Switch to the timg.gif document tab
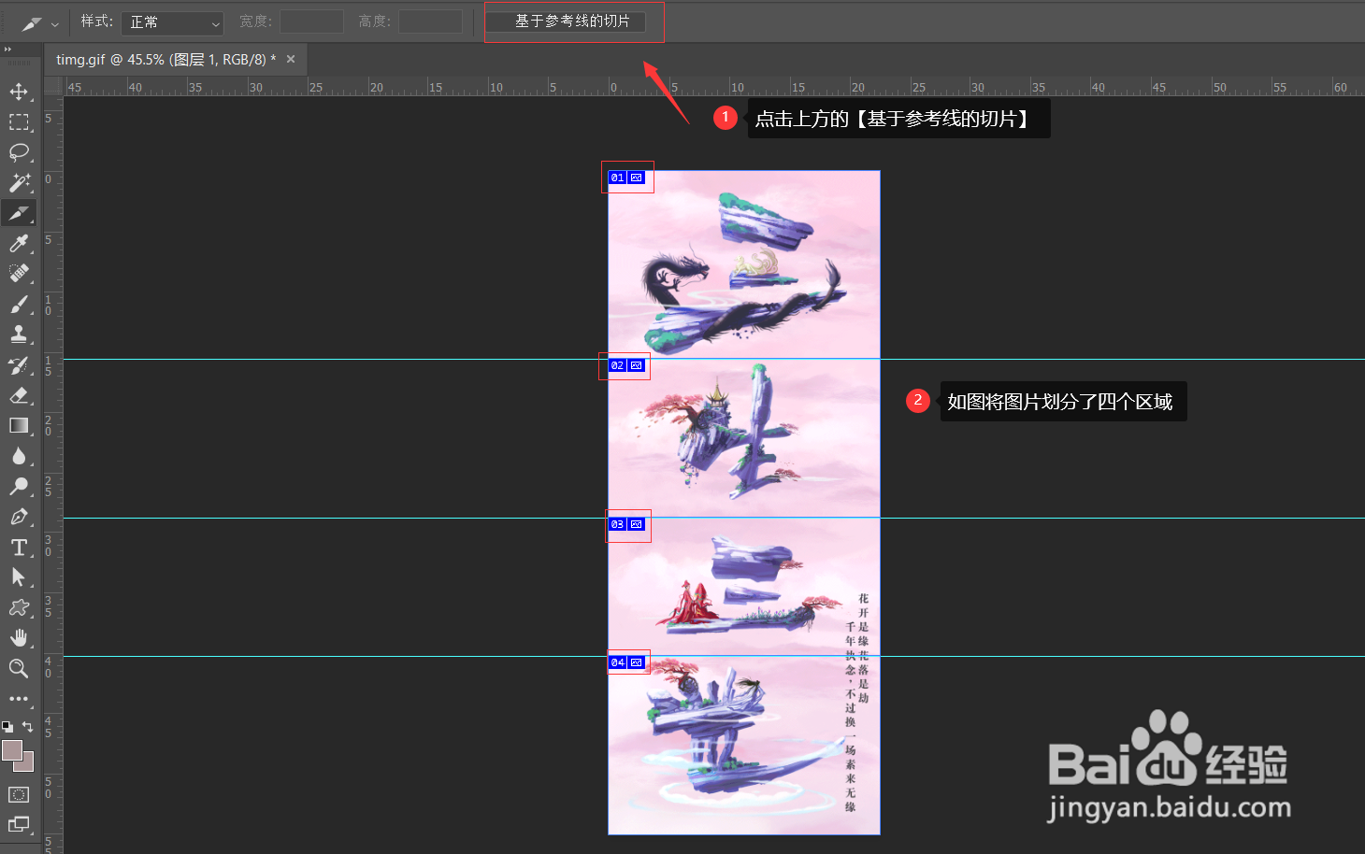 click(x=165, y=59)
